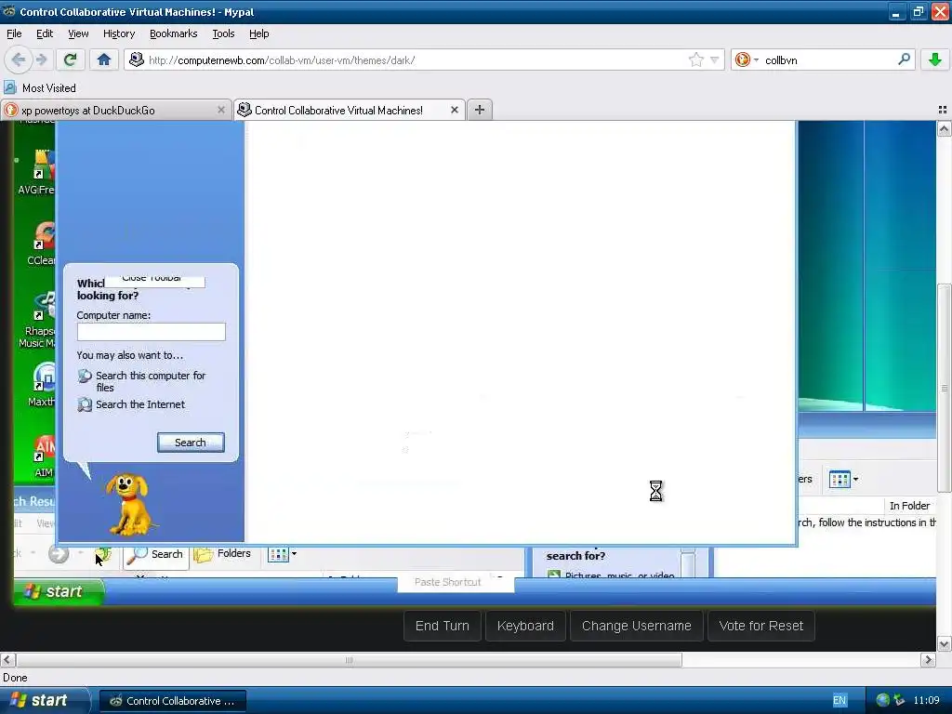Open the on-screen Keyboard button

tap(525, 626)
